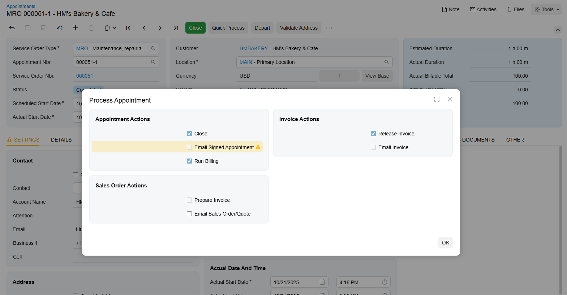
Task: Click the warning icon beside Email Signed Appointment
Action: pos(258,147)
